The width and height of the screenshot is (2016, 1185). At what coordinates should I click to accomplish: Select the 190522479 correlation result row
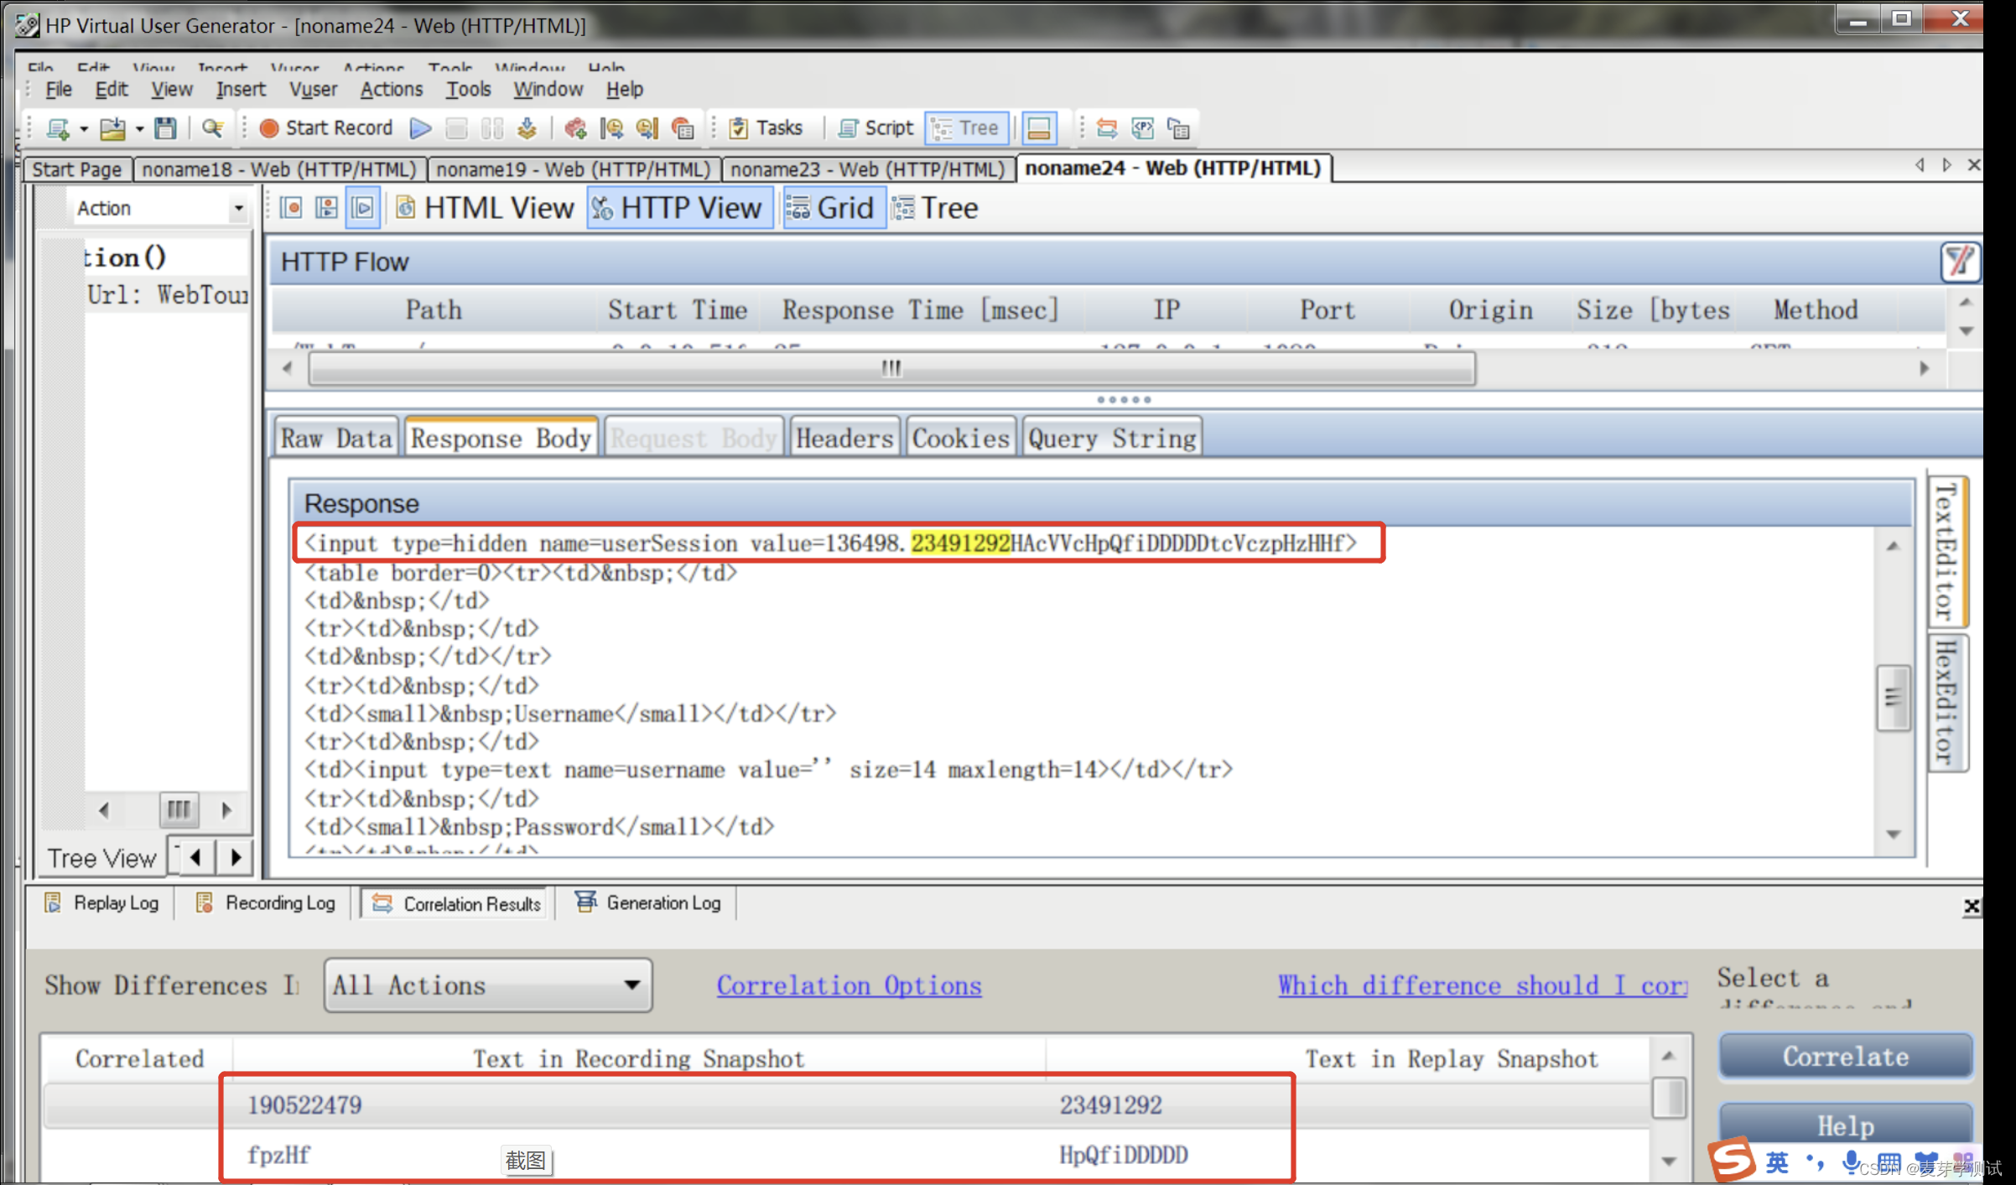pyautogui.click(x=305, y=1104)
